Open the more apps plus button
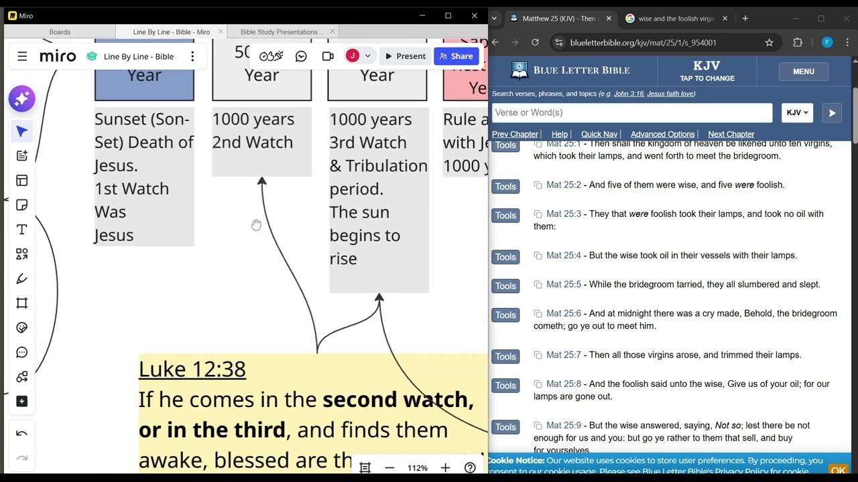858x482 pixels. click(x=21, y=401)
